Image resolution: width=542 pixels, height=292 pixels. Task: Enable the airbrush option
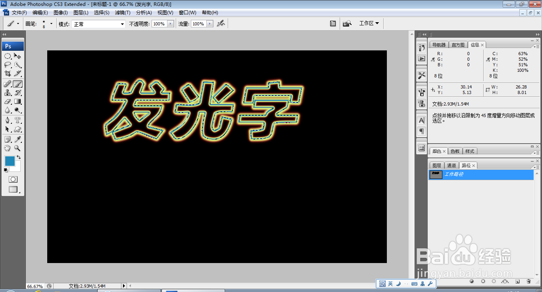click(x=221, y=24)
